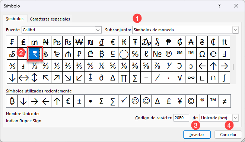
Task: Pick the intersection symbol
Action: click(x=213, y=78)
